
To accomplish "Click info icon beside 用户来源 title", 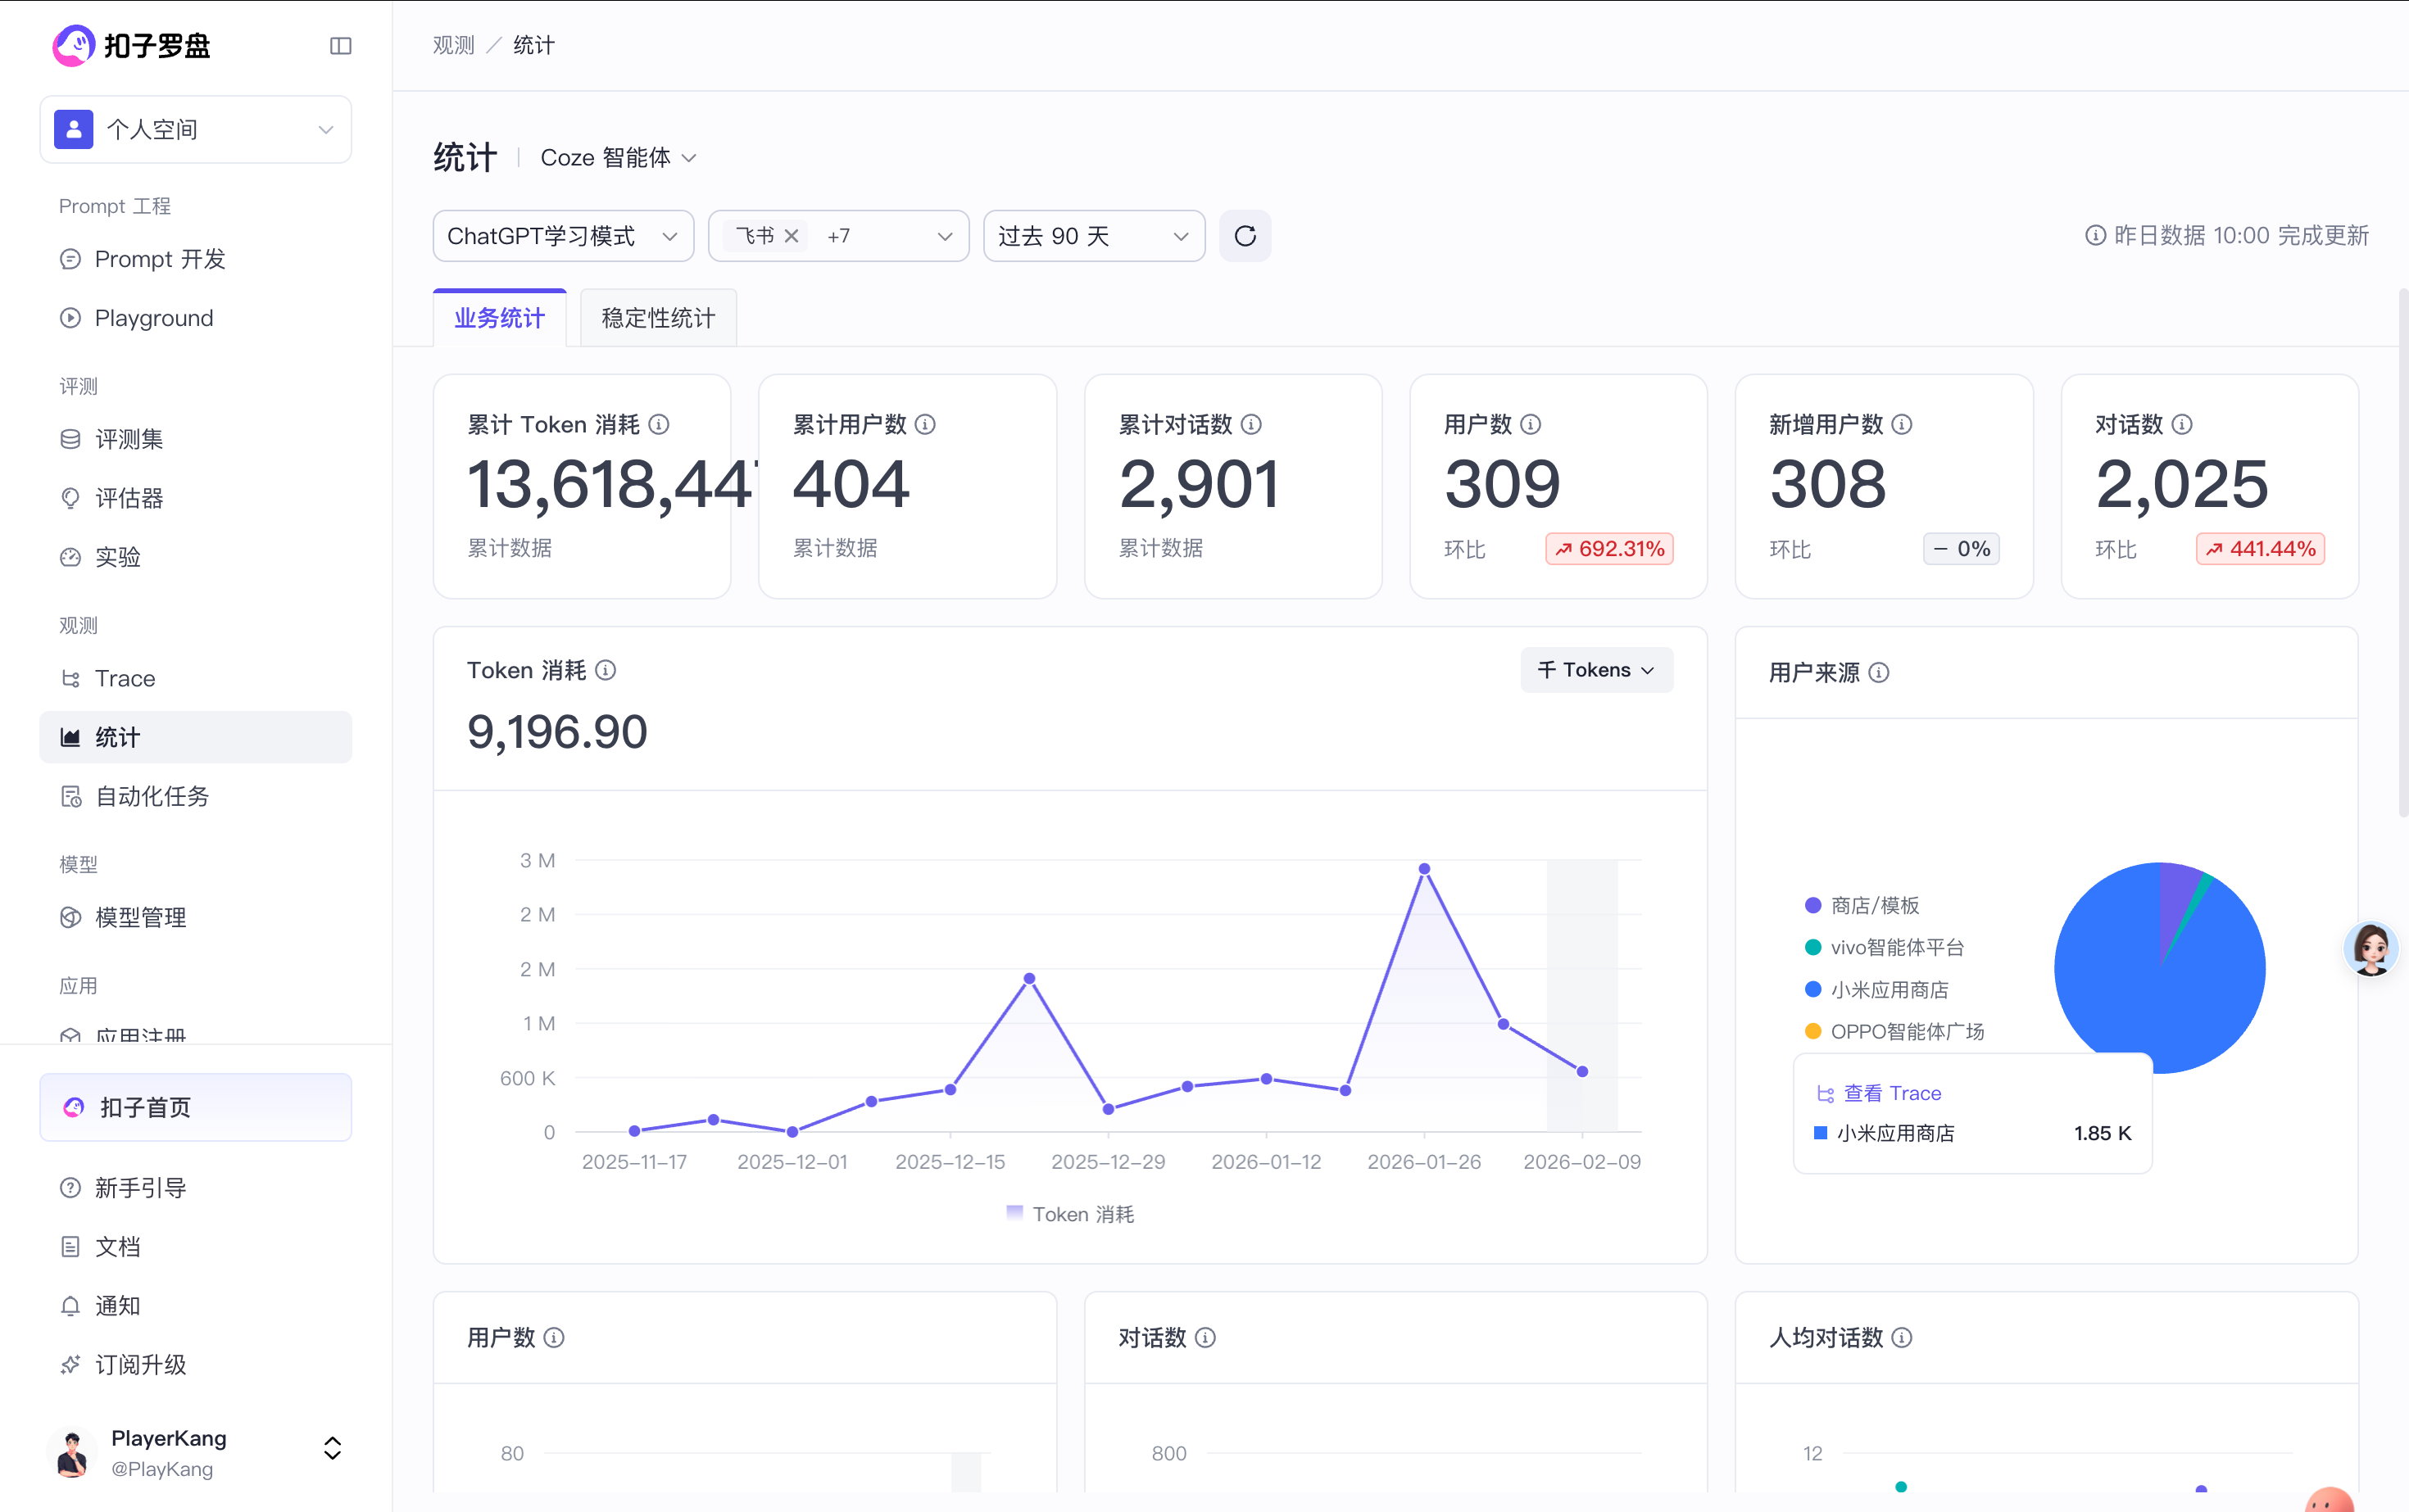I will (1878, 672).
